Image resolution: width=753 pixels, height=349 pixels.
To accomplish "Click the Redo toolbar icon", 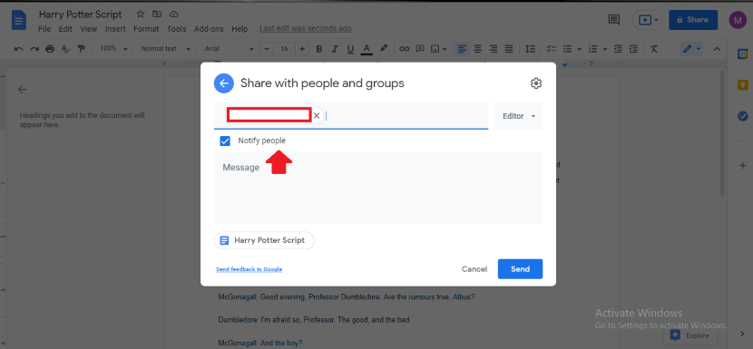I will pyautogui.click(x=34, y=49).
